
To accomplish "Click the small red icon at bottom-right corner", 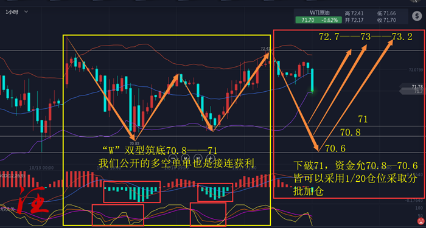I will click(x=421, y=222).
